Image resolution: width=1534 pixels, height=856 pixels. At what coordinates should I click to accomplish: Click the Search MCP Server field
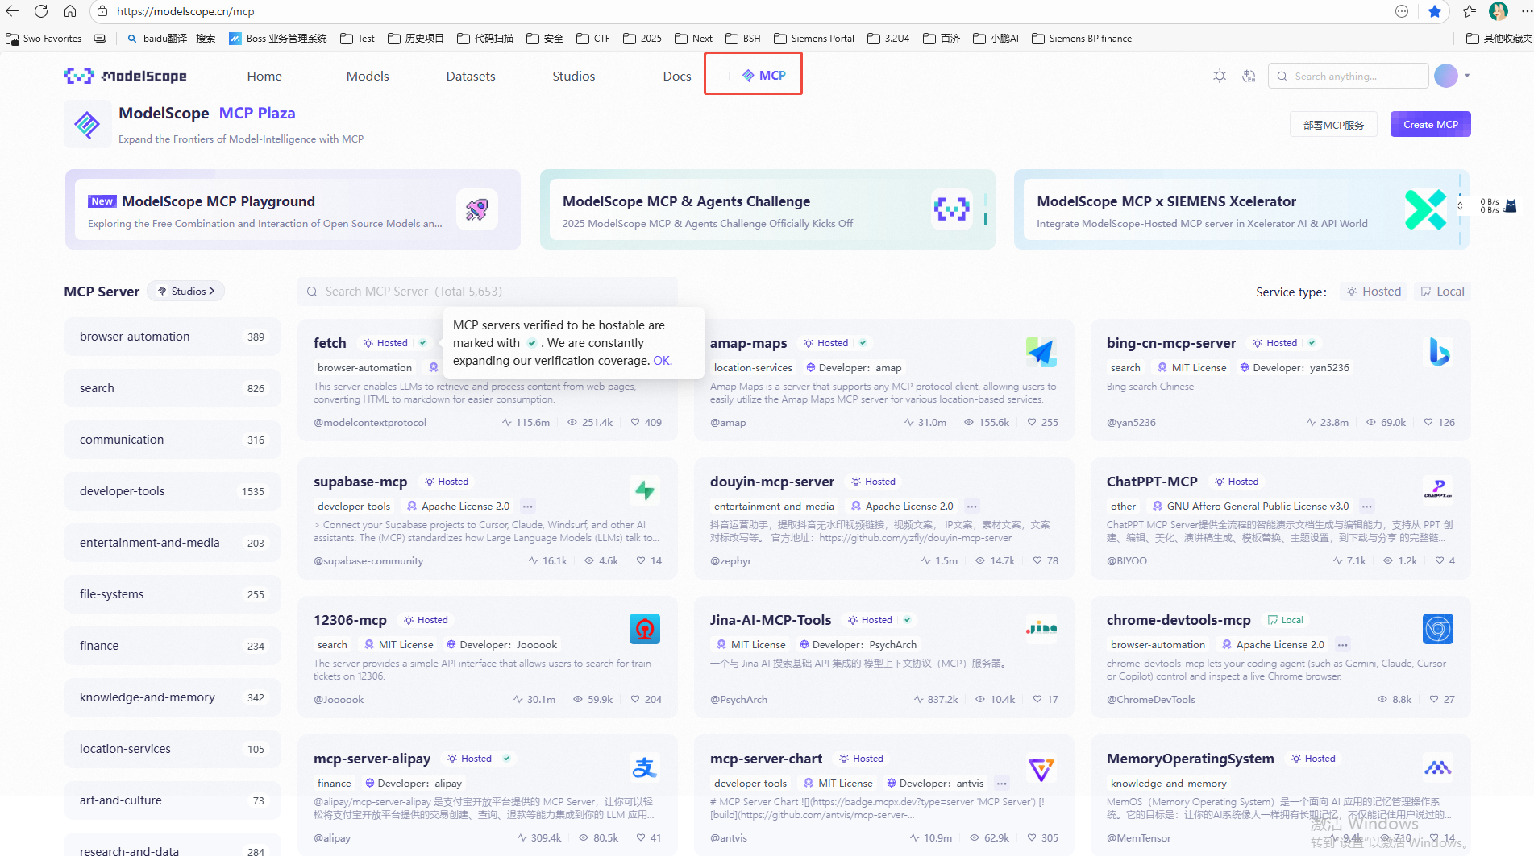tap(488, 291)
